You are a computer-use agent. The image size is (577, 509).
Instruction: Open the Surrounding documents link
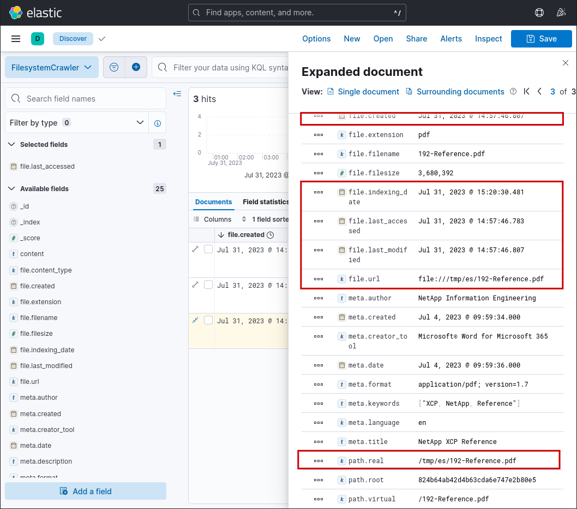[x=455, y=92]
